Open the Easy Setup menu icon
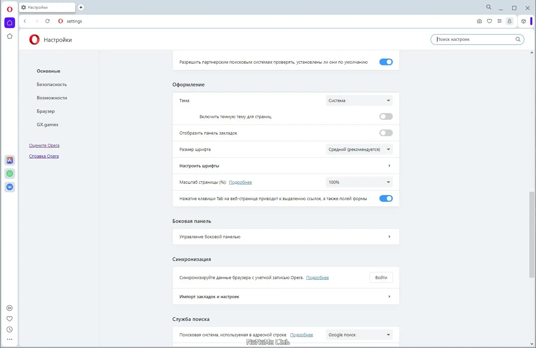The height and width of the screenshot is (348, 536). pyautogui.click(x=500, y=21)
